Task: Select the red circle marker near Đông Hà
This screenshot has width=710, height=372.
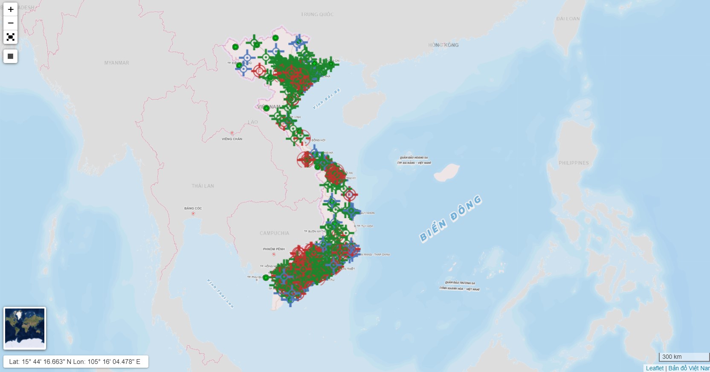Action: tap(305, 159)
